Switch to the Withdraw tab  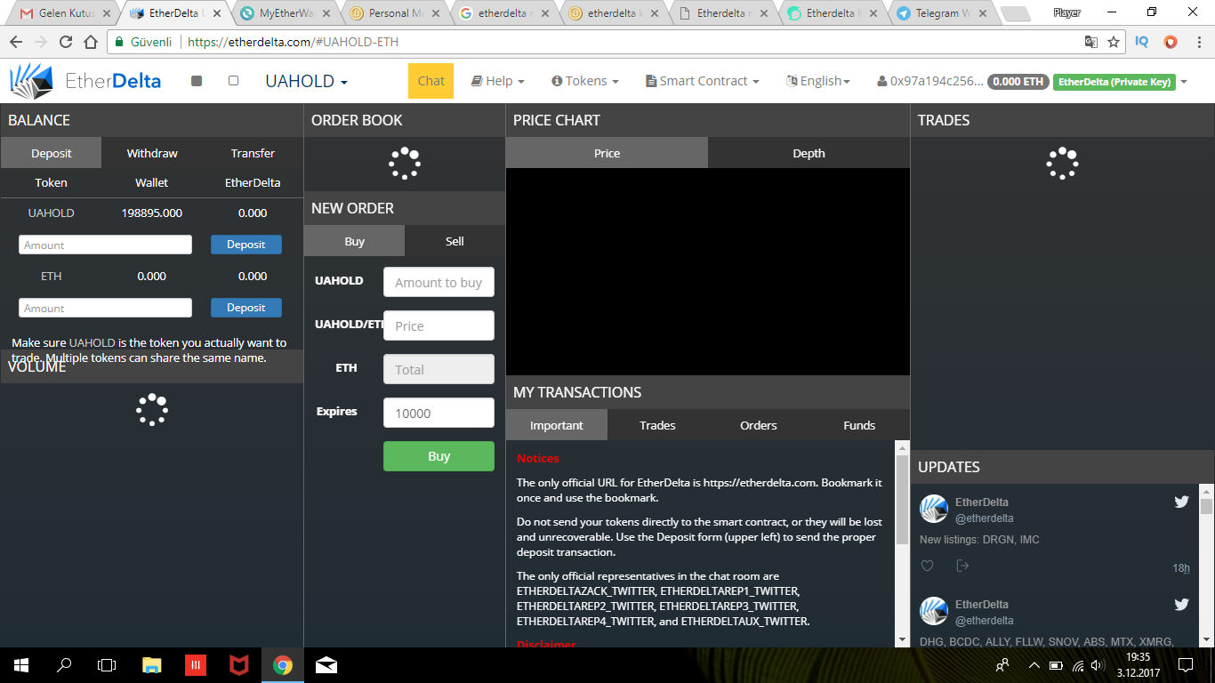coord(152,153)
